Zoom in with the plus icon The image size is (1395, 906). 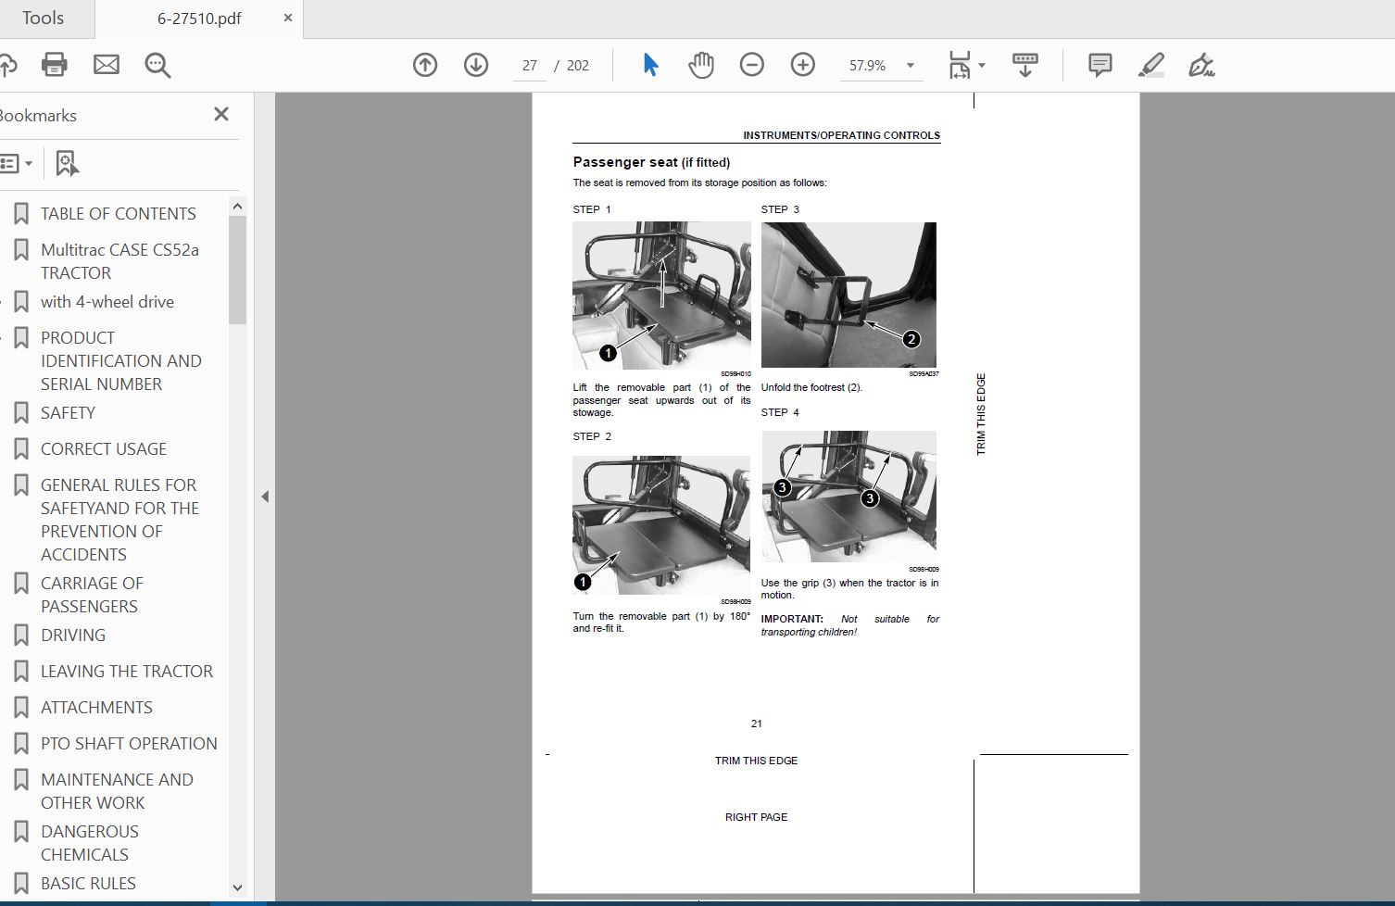point(803,65)
